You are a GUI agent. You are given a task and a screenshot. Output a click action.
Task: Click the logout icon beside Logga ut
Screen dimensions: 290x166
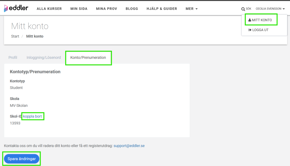[x=250, y=30]
